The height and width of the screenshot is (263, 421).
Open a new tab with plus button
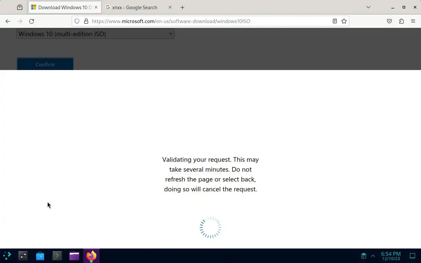[183, 7]
